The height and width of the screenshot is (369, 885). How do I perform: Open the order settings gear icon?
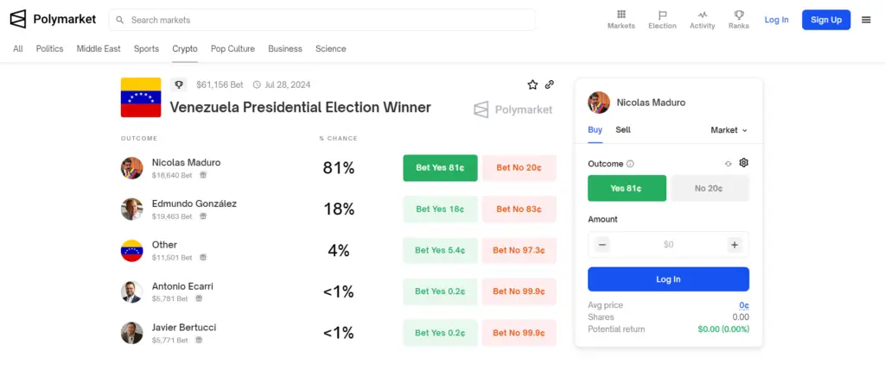(x=743, y=163)
